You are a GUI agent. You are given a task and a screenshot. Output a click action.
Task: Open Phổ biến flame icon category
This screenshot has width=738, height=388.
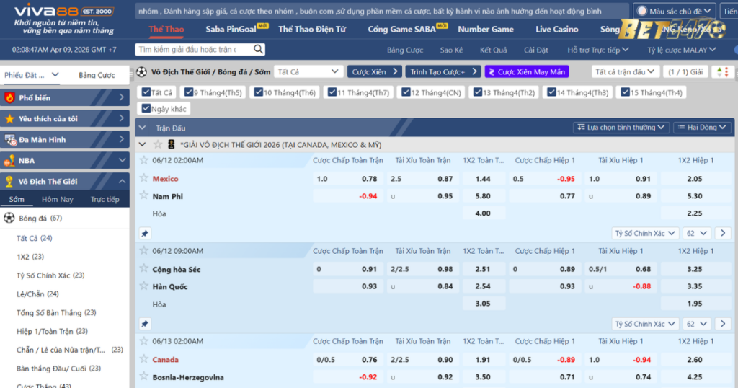(x=10, y=97)
